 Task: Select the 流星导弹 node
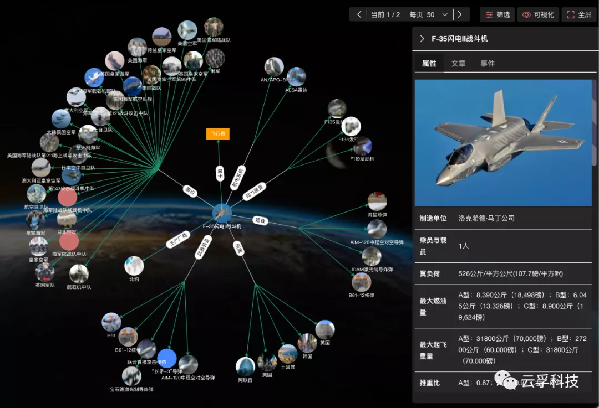[x=377, y=202]
